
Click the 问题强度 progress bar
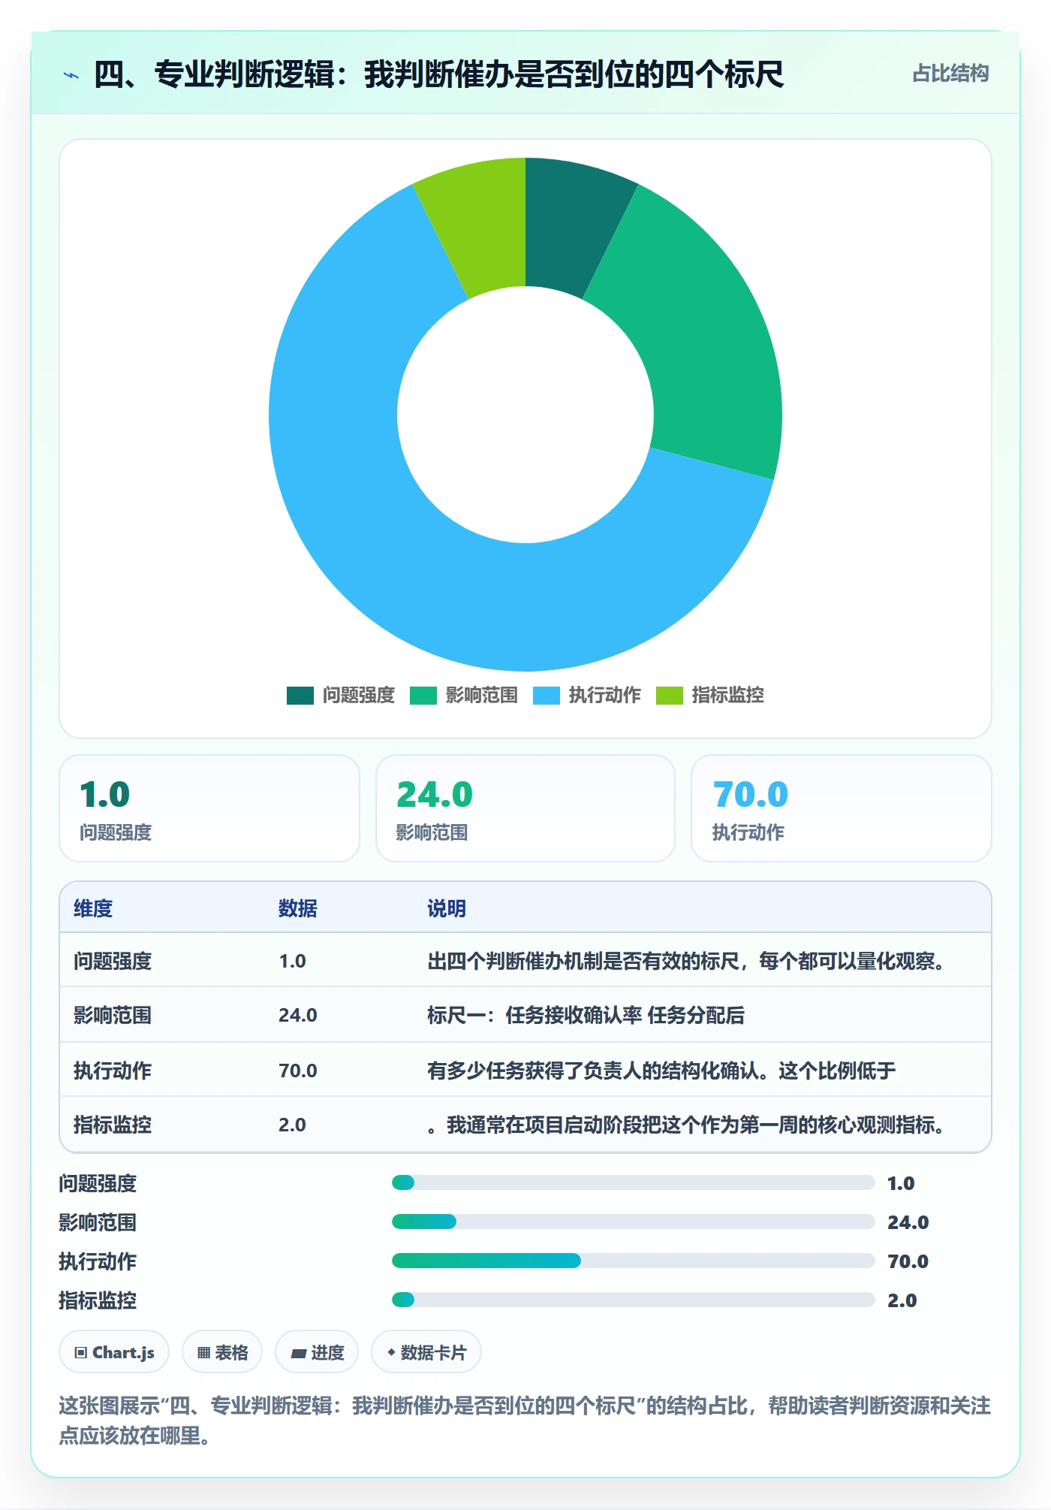[633, 1182]
